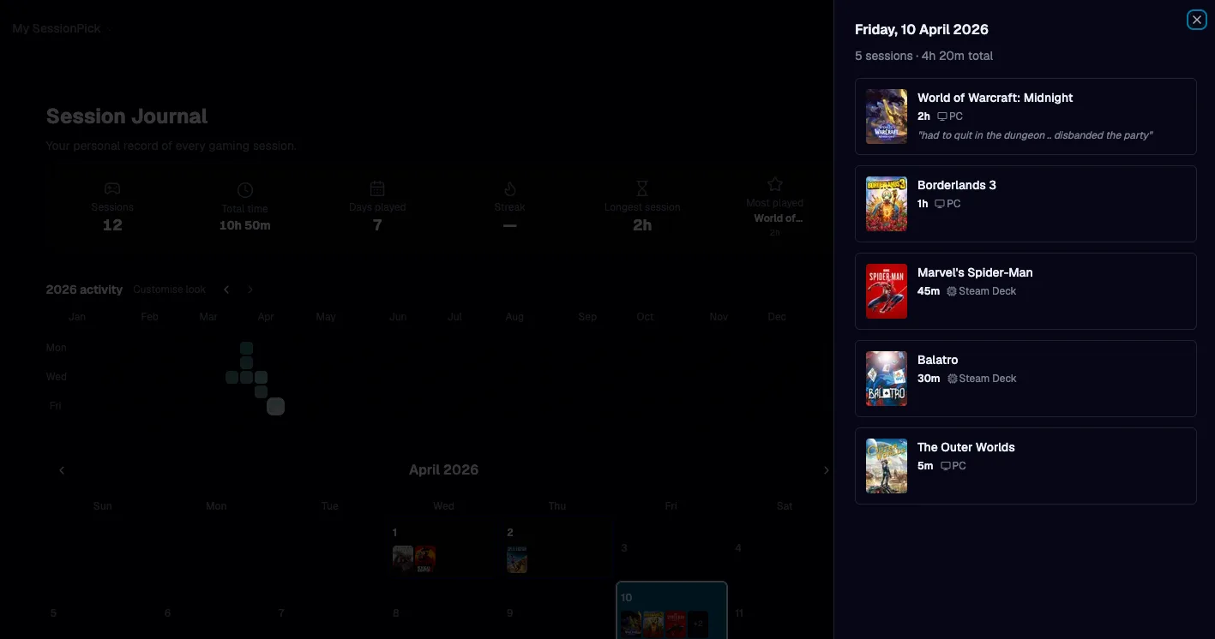Click the PC icon under The Outer Worlds

tap(946, 466)
